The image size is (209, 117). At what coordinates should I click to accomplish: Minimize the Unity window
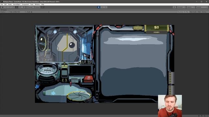197,2
